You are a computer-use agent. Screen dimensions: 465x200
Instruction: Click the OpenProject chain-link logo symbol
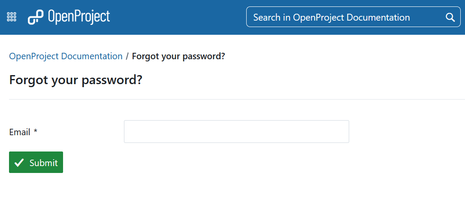pyautogui.click(x=36, y=17)
